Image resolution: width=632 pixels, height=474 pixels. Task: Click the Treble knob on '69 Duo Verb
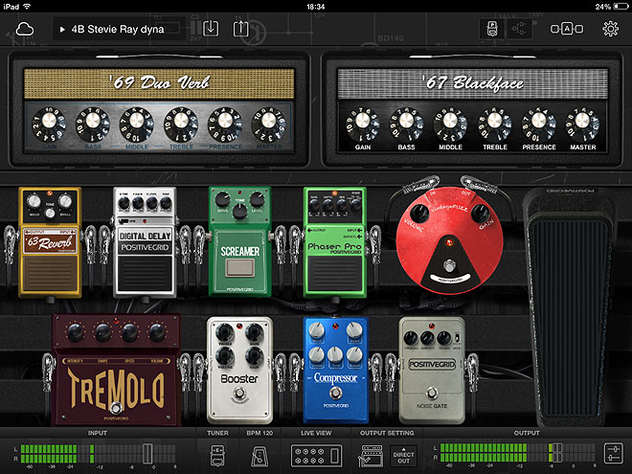tap(181, 124)
